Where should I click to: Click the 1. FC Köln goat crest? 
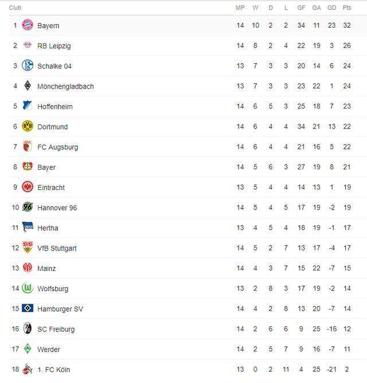(x=28, y=369)
